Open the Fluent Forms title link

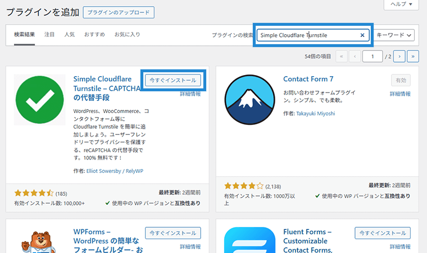point(308,241)
